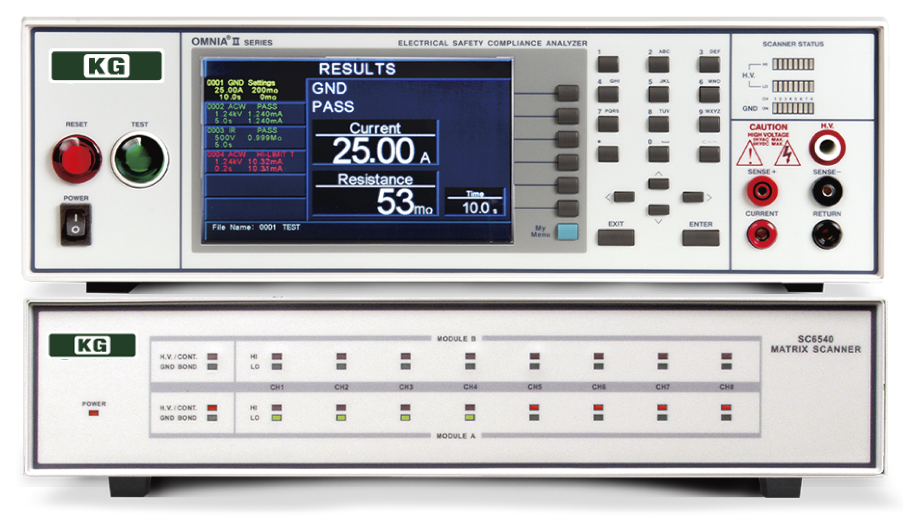Select the '0002 ACW PASS' step on screen
This screenshot has height=517, width=903.
[254, 114]
